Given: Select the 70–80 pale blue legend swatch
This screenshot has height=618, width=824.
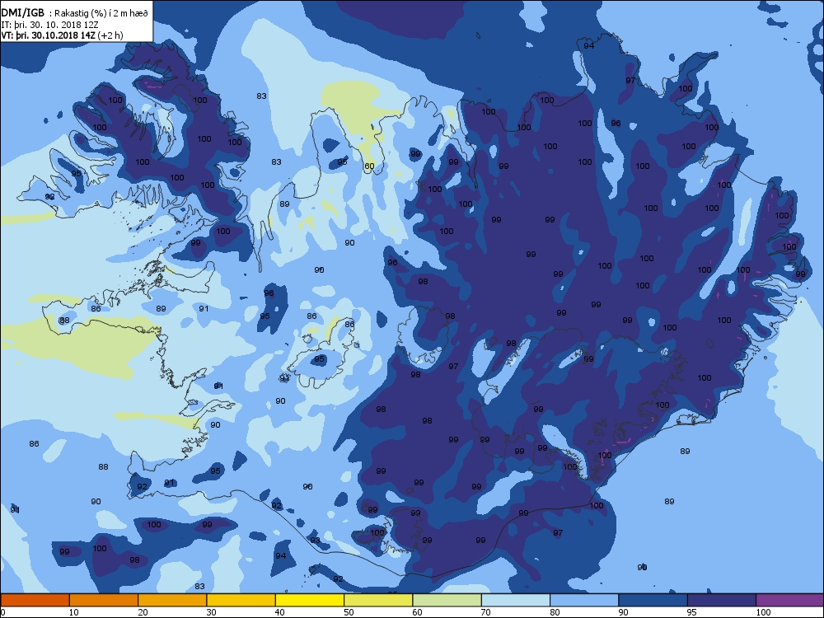Looking at the screenshot, I should pos(516,600).
